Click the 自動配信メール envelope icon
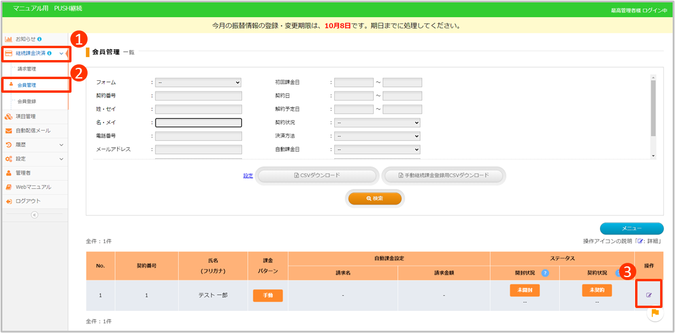 8,130
